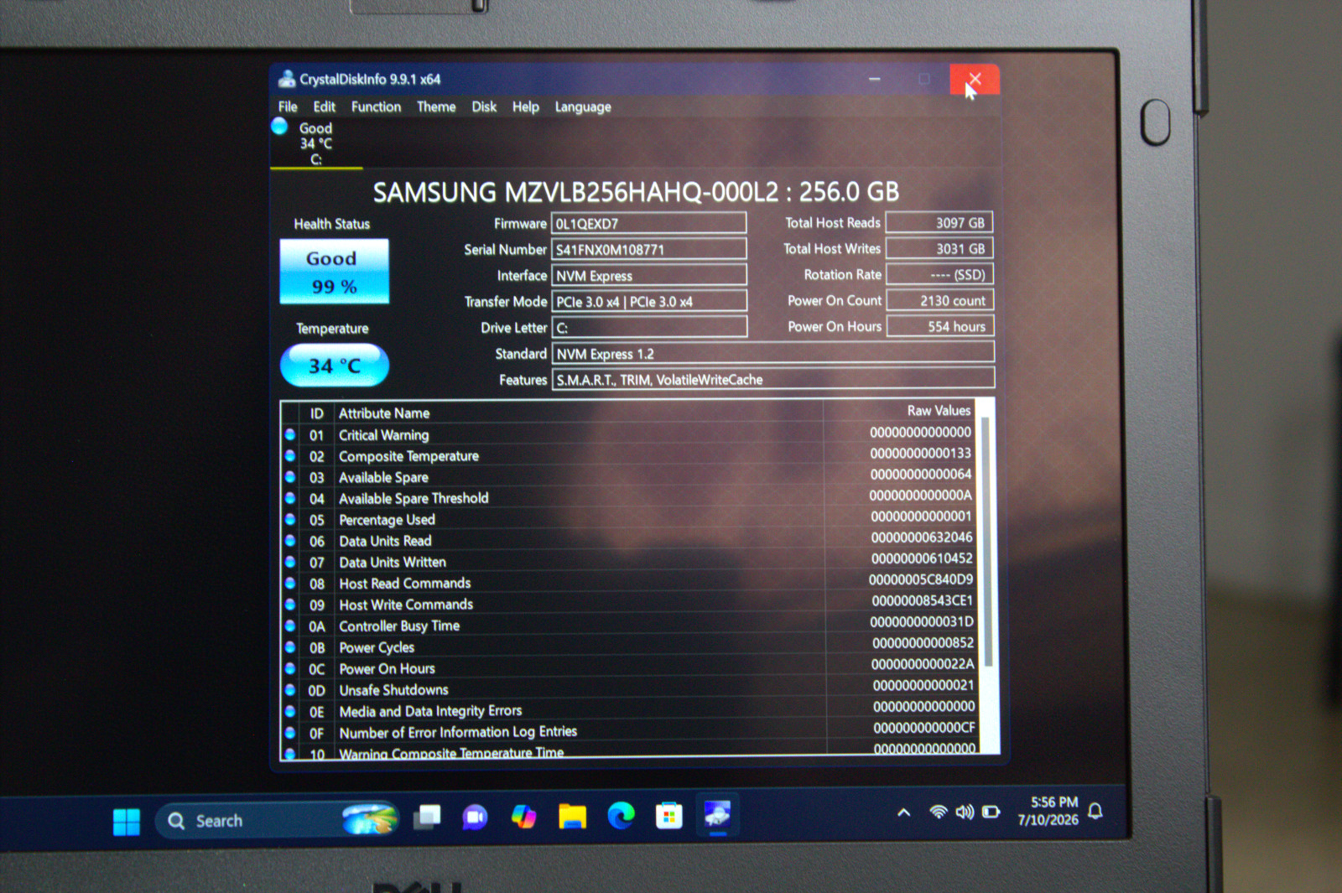Image resolution: width=1342 pixels, height=893 pixels.
Task: Open the Wi-Fi network tray icon
Action: [939, 811]
